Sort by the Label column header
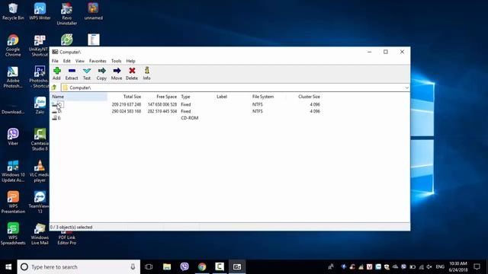488x274 pixels. point(232,97)
